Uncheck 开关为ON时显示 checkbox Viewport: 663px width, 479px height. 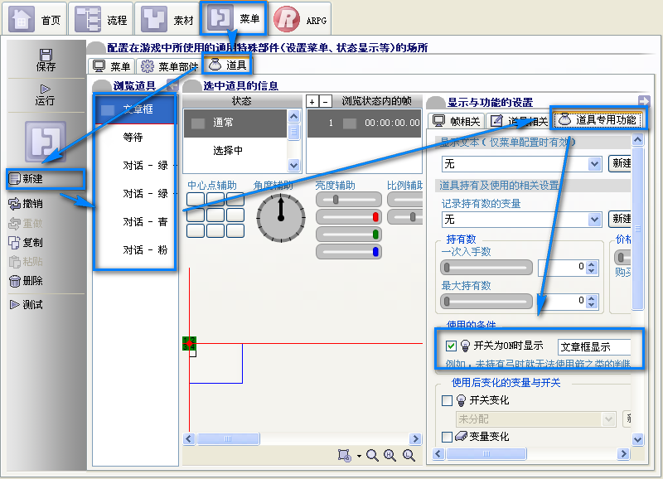(x=451, y=346)
